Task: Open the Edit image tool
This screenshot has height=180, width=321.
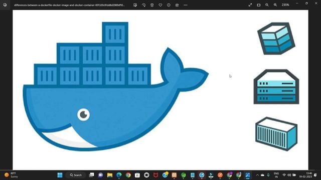Action: (x=135, y=5)
